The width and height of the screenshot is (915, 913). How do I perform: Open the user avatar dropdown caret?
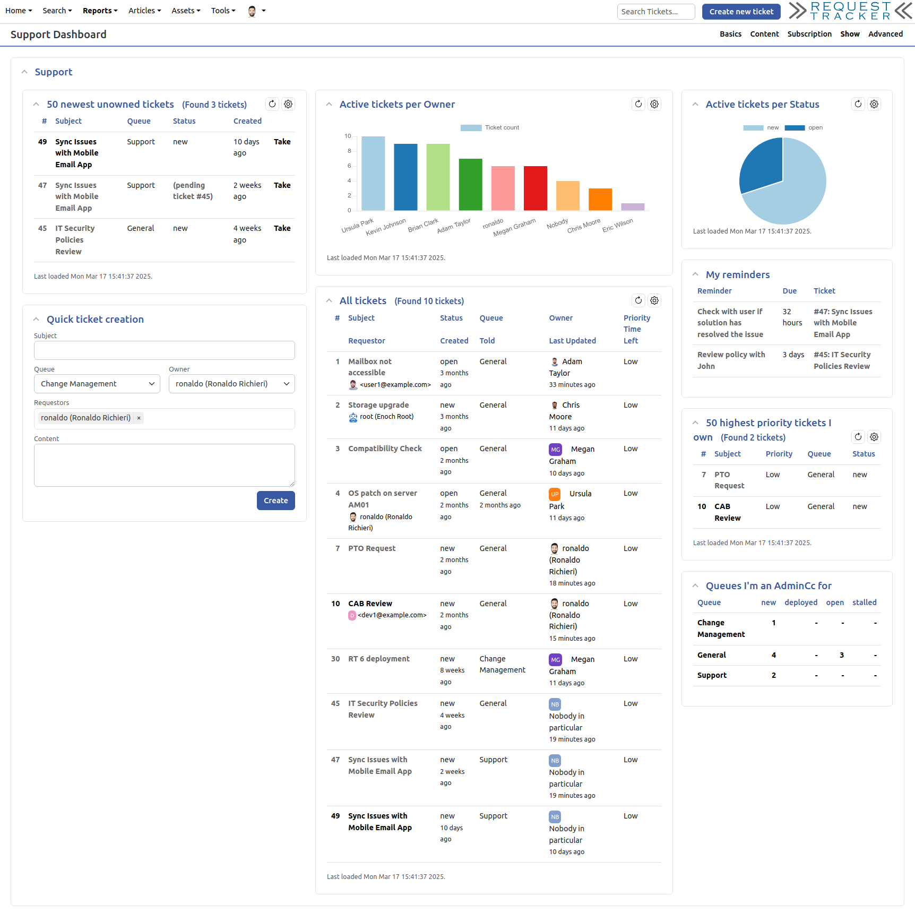pos(264,11)
